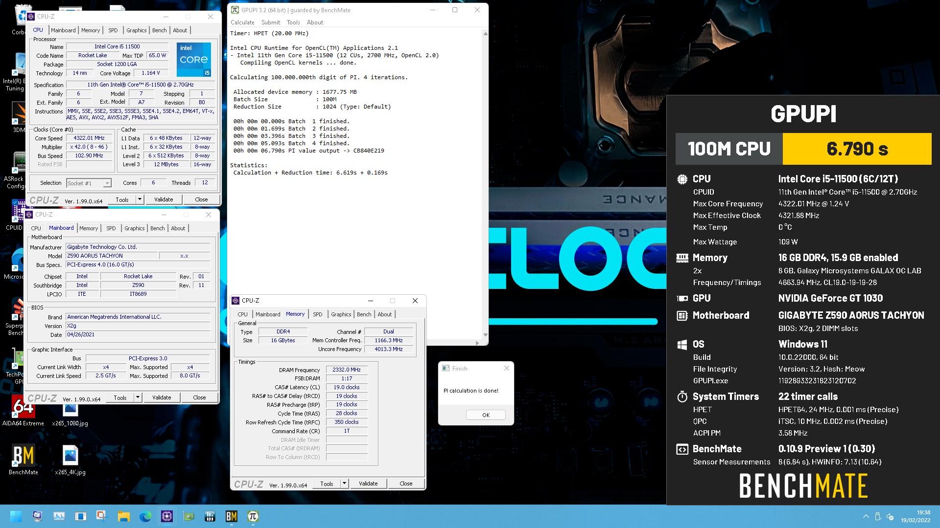
Task: Click the muted volume tray icon
Action: point(891,516)
